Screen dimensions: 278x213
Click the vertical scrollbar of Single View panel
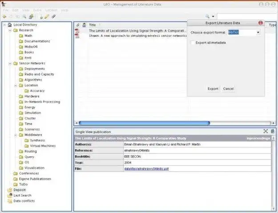(273, 173)
